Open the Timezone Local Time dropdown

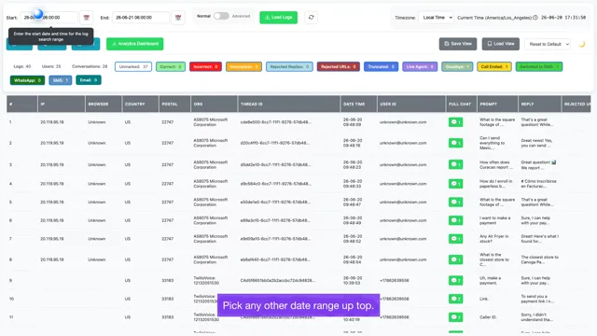(436, 18)
